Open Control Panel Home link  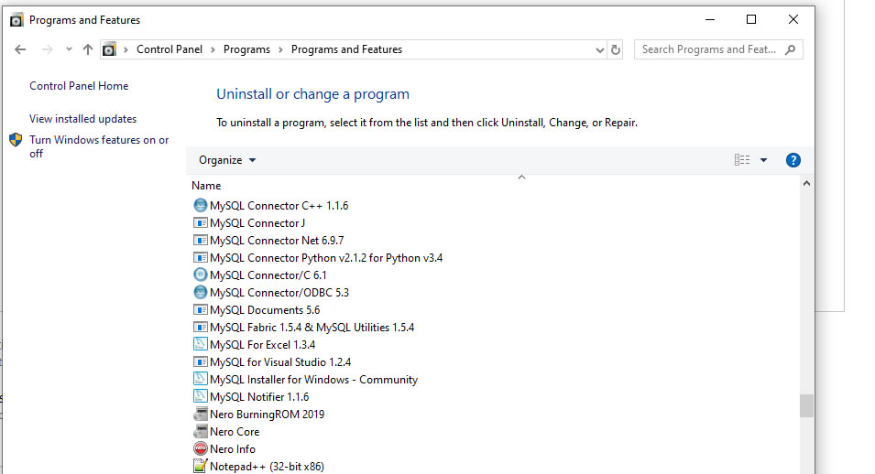[x=79, y=86]
